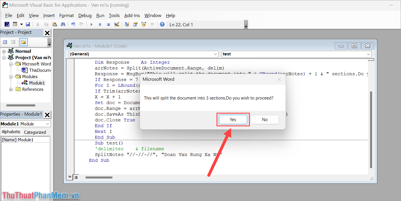Click the blue Help question mark icon
Image resolution: width=401 pixels, height=201 pixels.
[x=162, y=25]
